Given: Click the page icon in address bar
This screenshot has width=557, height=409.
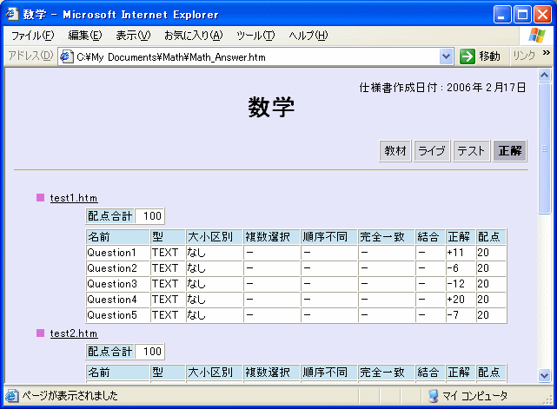Looking at the screenshot, I should pos(66,56).
